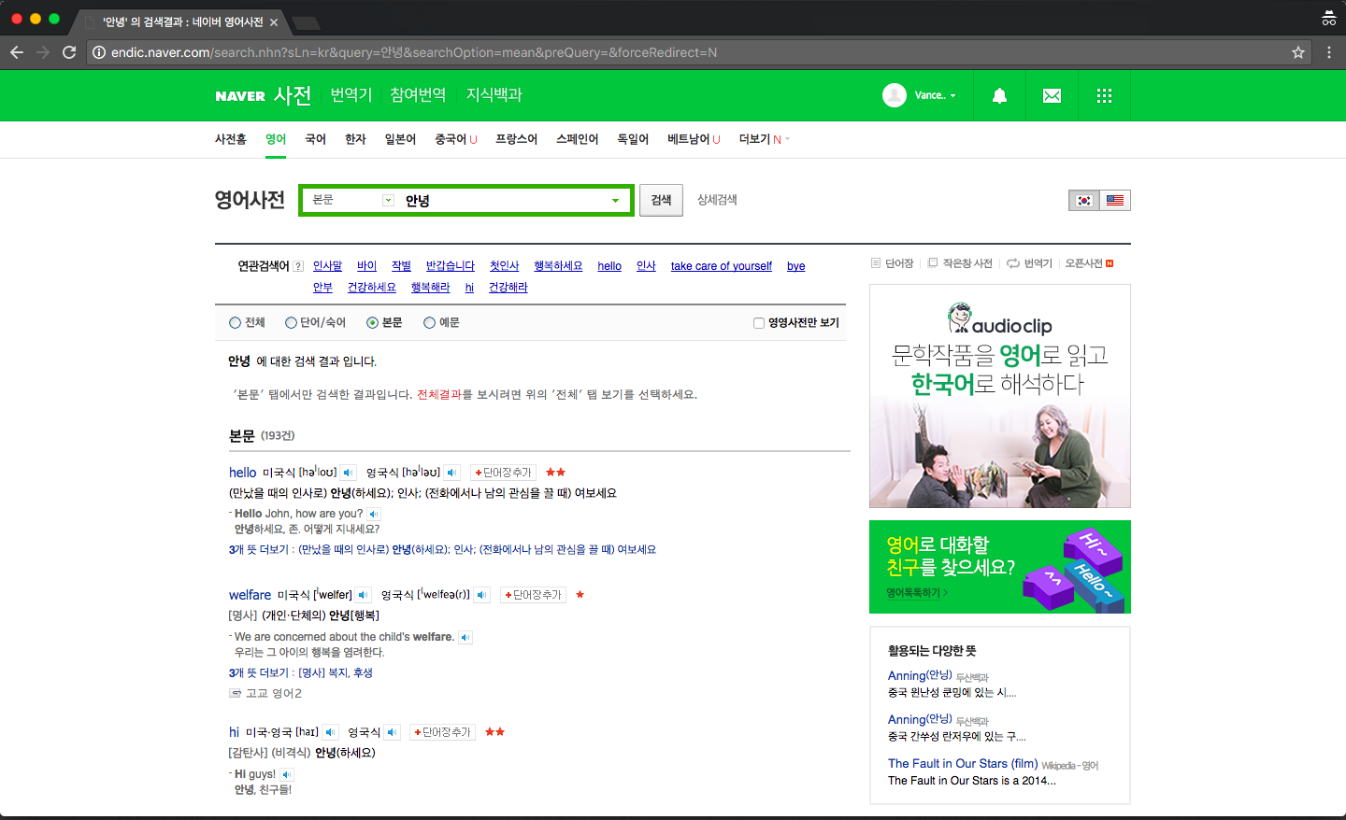
Task: Play British pronunciation of hello
Action: click(x=451, y=473)
